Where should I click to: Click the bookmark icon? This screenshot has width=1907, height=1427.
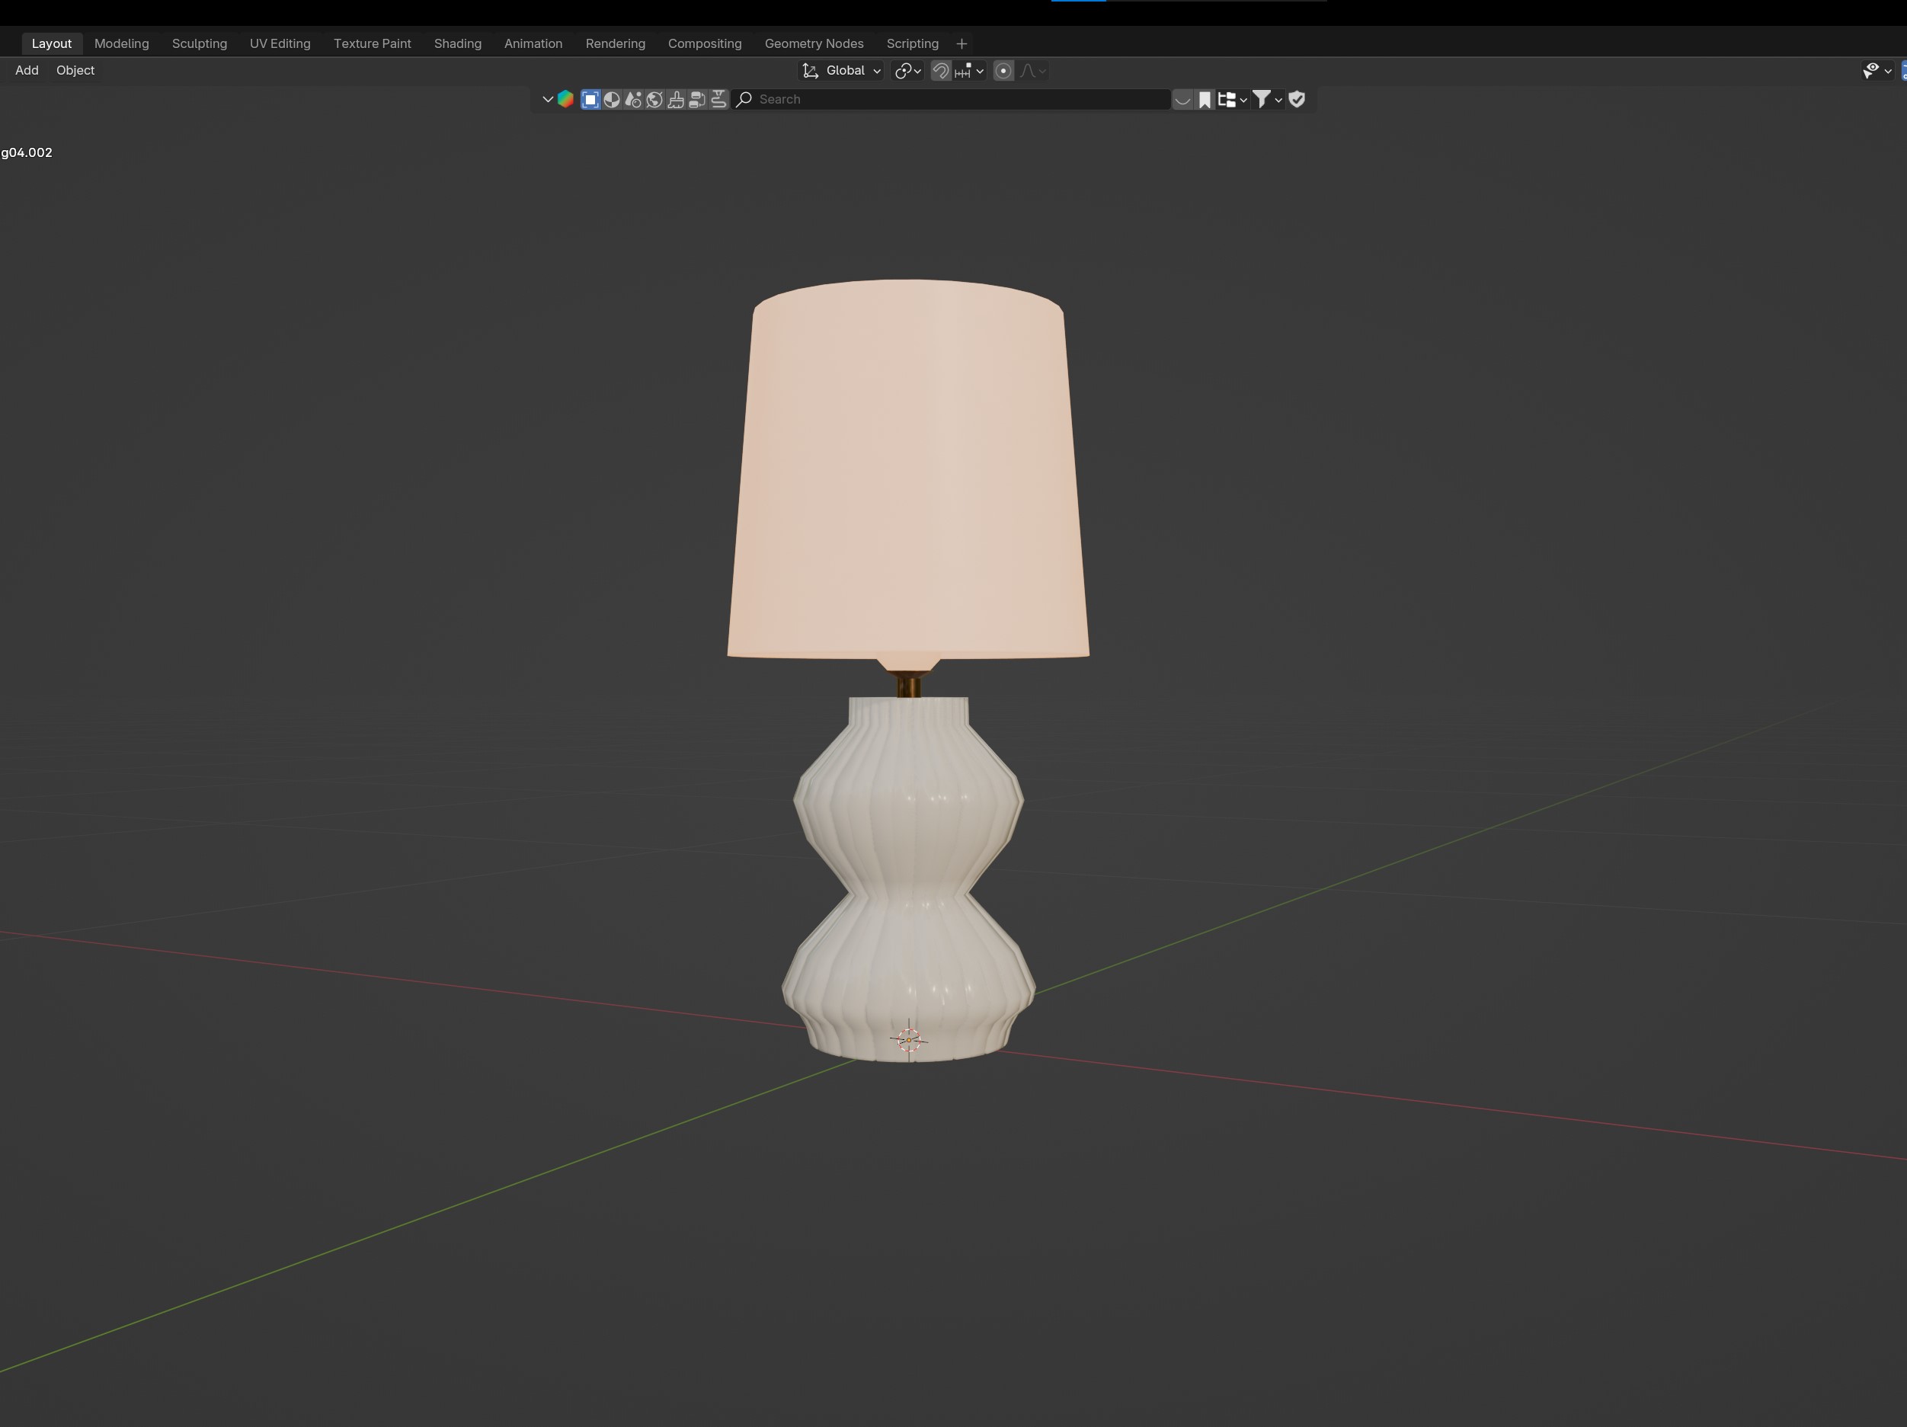[1205, 99]
